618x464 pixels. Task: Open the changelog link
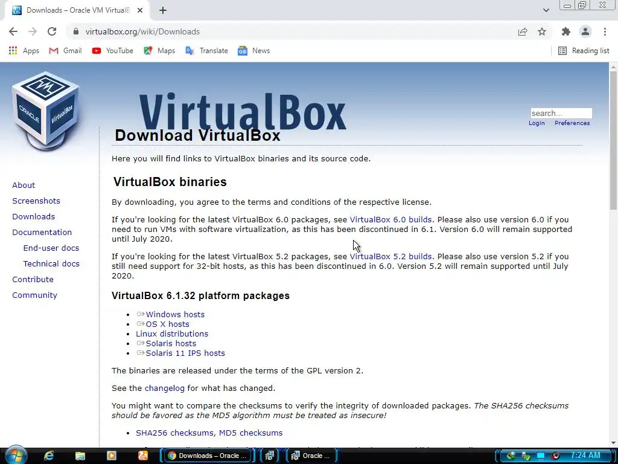point(164,388)
